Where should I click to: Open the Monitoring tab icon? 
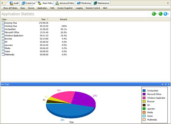click(x=79, y=3)
